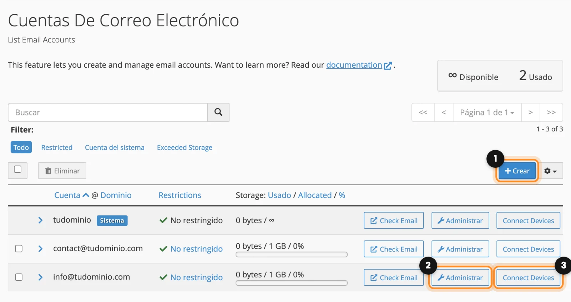Image resolution: width=571 pixels, height=302 pixels.
Task: Click No restringido link for contact@tudominio.com
Action: 197,249
